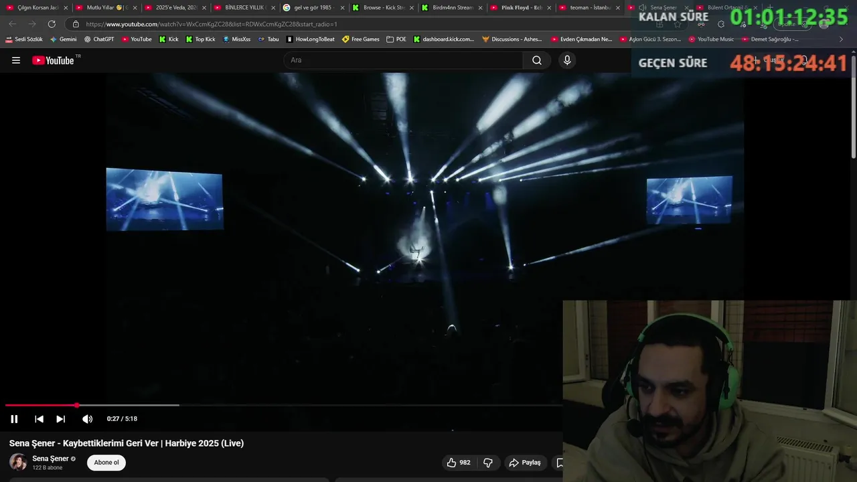Switch to Mutlu Yıllar tab
This screenshot has width=857, height=482.
point(106,7)
